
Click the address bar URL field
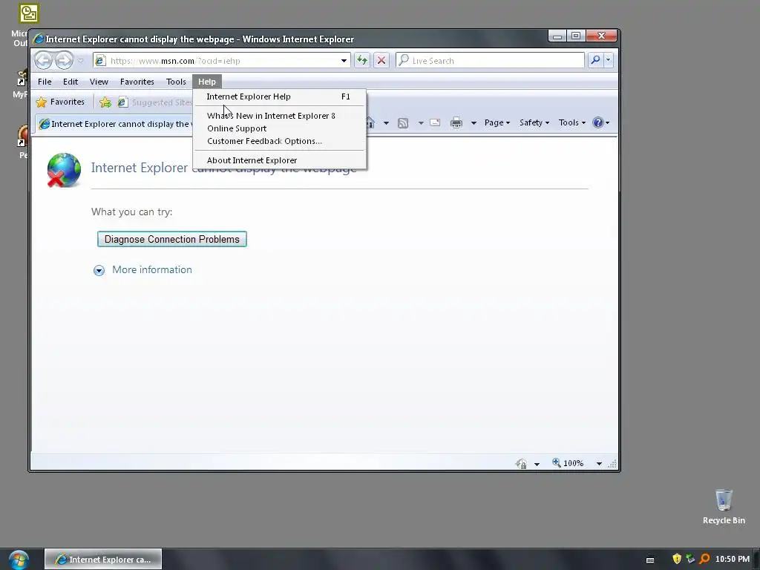[x=223, y=61]
